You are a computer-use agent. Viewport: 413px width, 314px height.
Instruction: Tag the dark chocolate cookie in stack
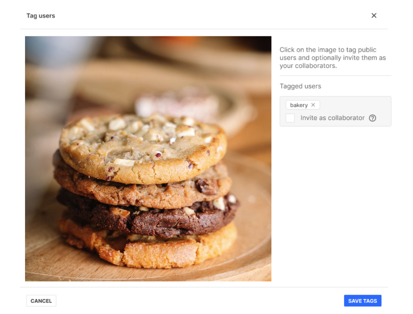pyautogui.click(x=148, y=213)
